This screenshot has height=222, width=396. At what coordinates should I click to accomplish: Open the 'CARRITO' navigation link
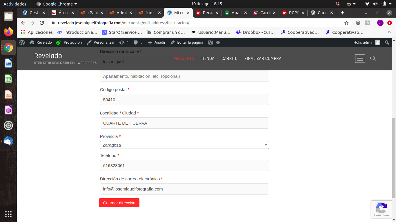pos(229,59)
